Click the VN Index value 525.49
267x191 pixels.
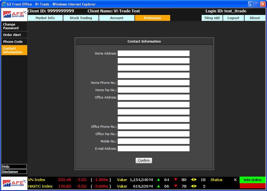64,180
